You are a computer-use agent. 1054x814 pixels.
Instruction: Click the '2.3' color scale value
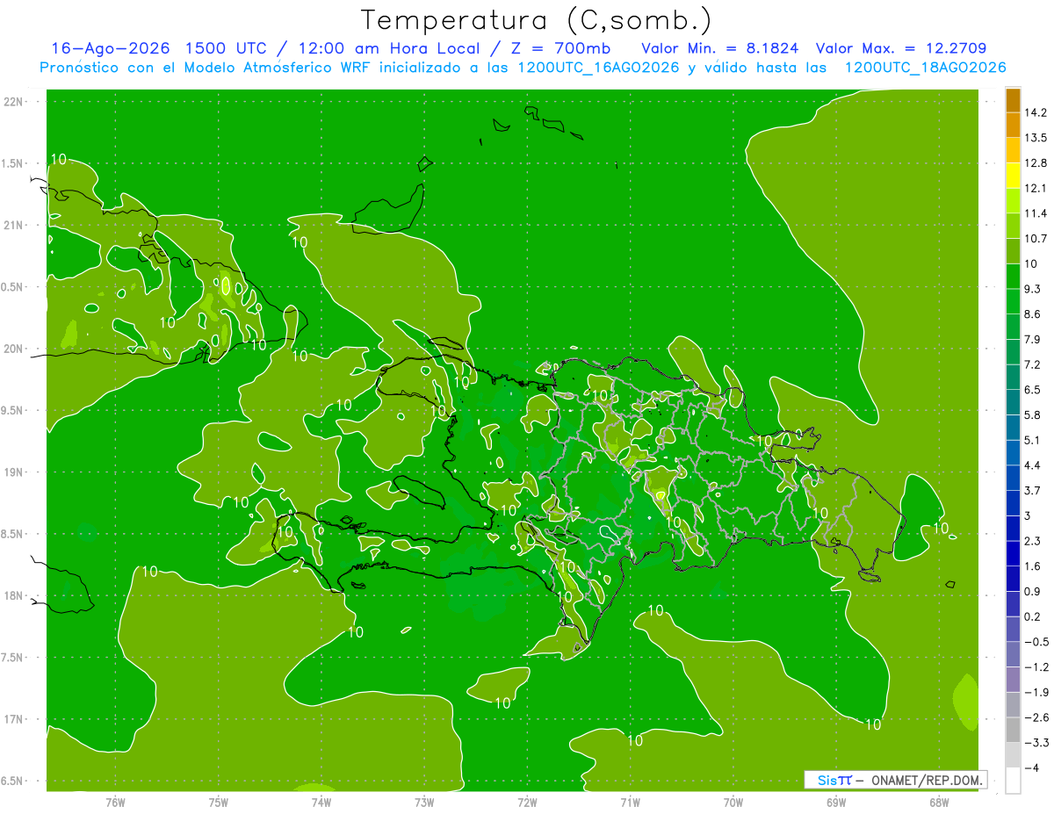click(1033, 541)
